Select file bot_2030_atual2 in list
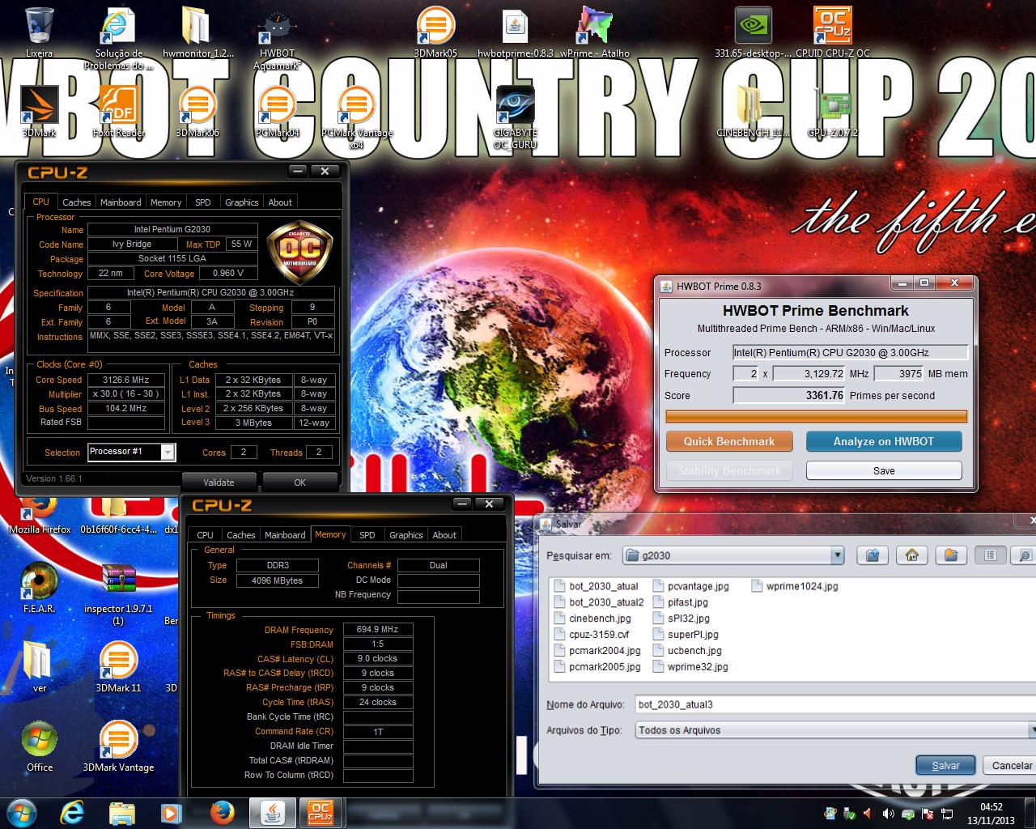 600,602
